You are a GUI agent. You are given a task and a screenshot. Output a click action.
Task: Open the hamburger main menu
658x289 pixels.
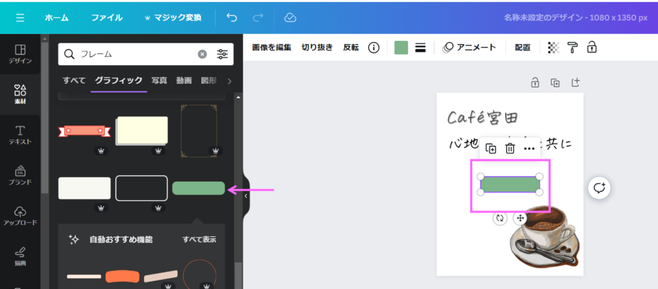coord(21,17)
